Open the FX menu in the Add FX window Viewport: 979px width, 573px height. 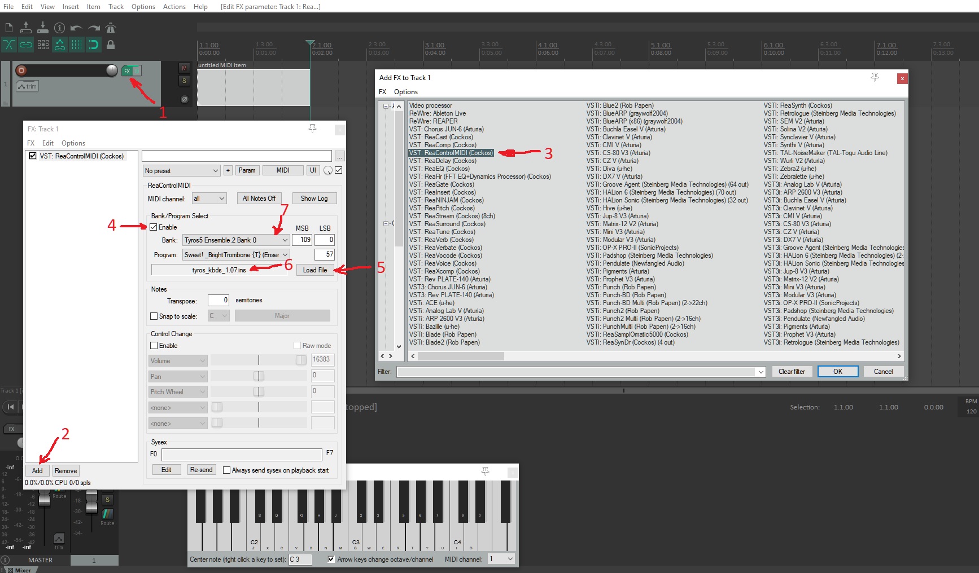click(x=382, y=92)
